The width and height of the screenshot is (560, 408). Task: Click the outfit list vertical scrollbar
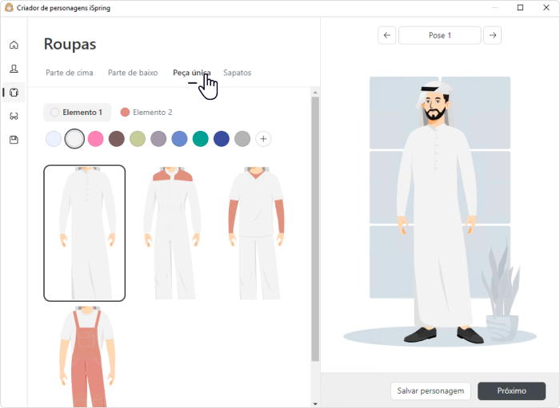tap(315, 229)
